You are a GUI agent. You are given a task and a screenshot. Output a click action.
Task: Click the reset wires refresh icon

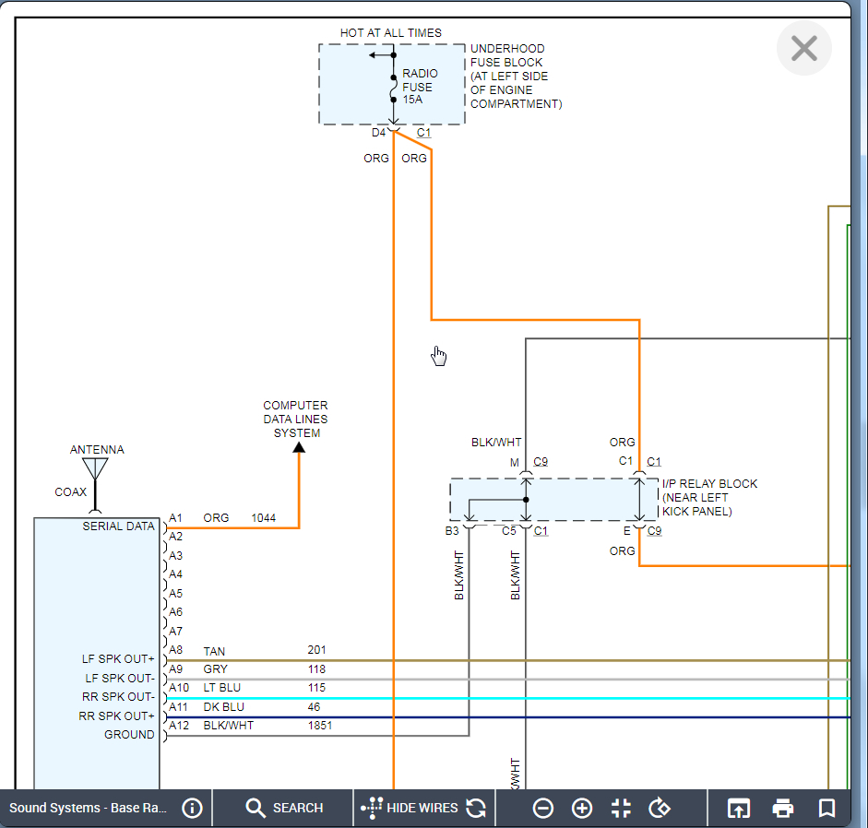point(476,809)
